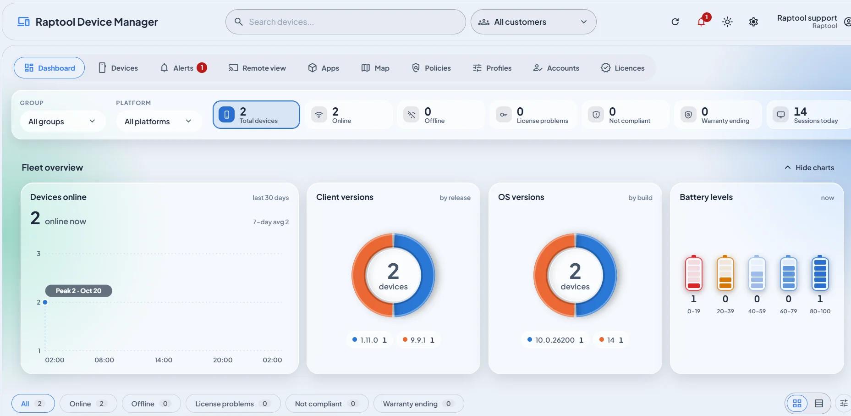Viewport: 851px width, 416px height.
Task: Toggle light/dark theme sun icon
Action: tap(727, 22)
